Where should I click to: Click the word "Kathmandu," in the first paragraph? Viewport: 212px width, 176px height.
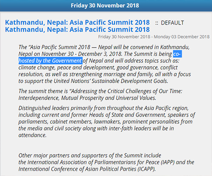[x=175, y=47]
